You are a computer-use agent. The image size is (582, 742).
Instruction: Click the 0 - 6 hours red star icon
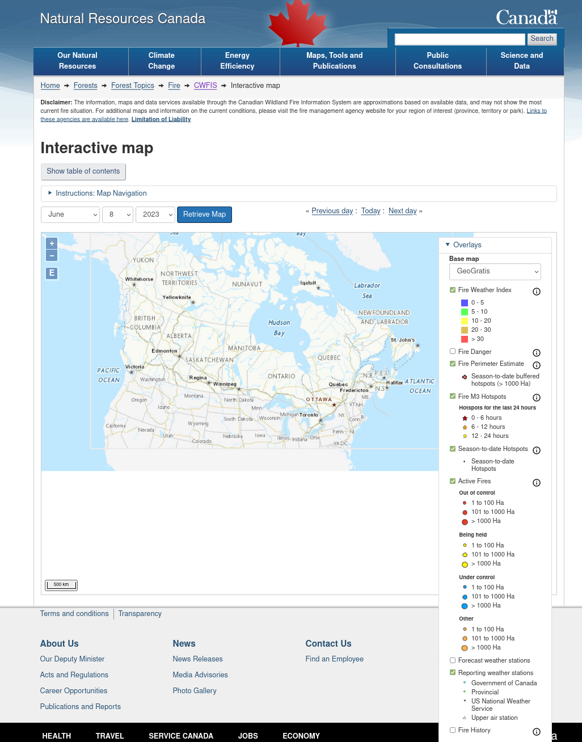[465, 418]
